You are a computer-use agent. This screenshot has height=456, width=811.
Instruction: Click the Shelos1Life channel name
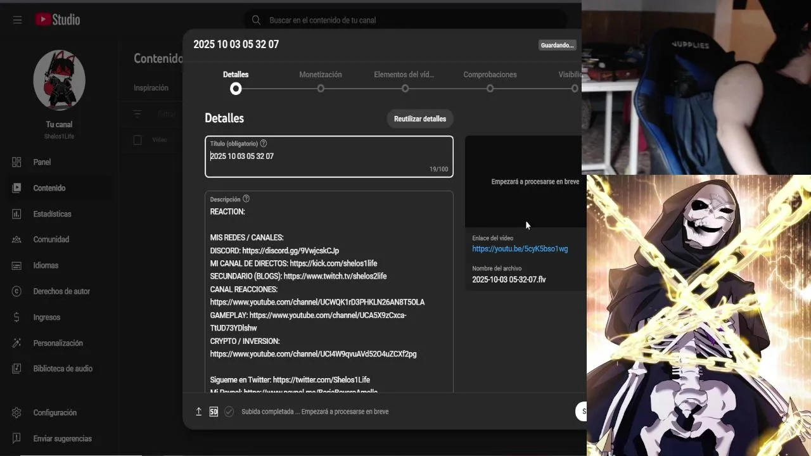59,136
